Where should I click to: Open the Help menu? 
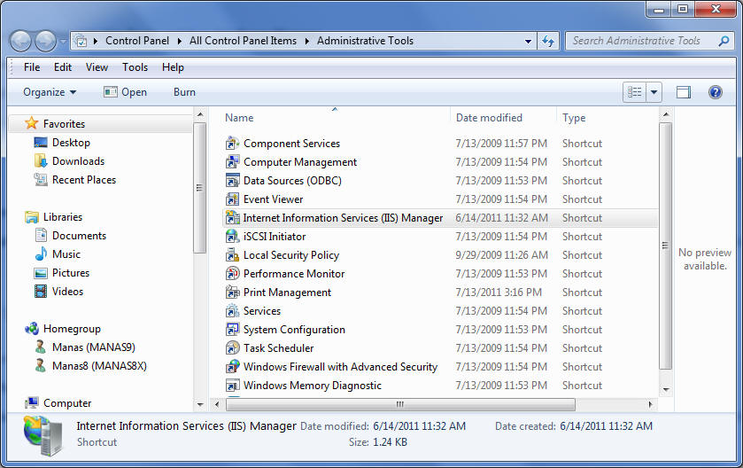pyautogui.click(x=173, y=67)
